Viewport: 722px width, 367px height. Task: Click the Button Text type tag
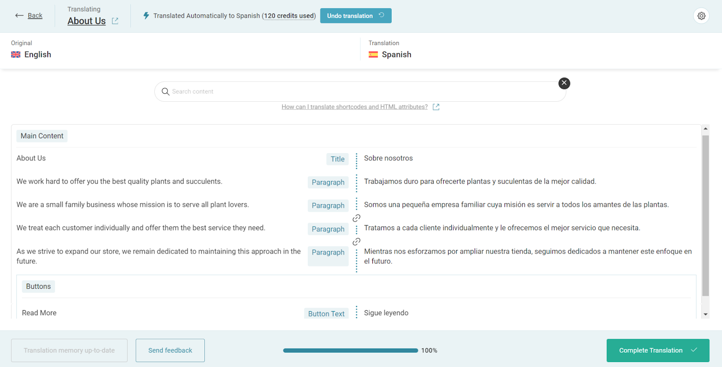326,314
